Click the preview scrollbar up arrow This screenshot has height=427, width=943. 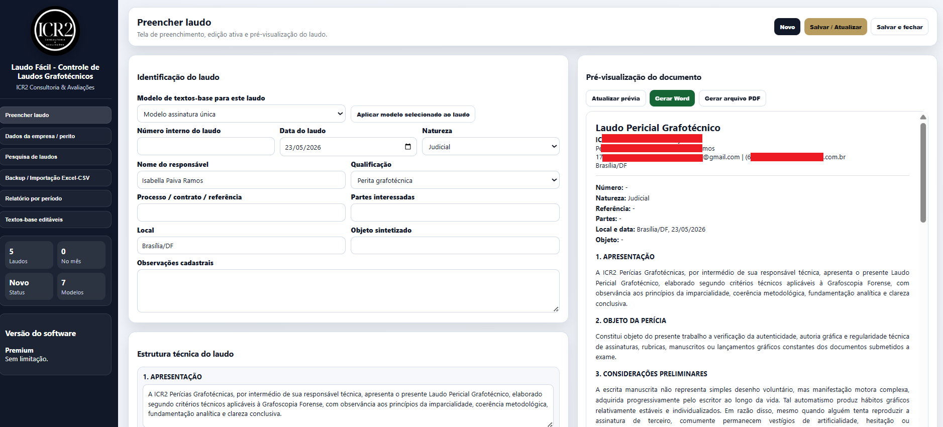pyautogui.click(x=923, y=117)
